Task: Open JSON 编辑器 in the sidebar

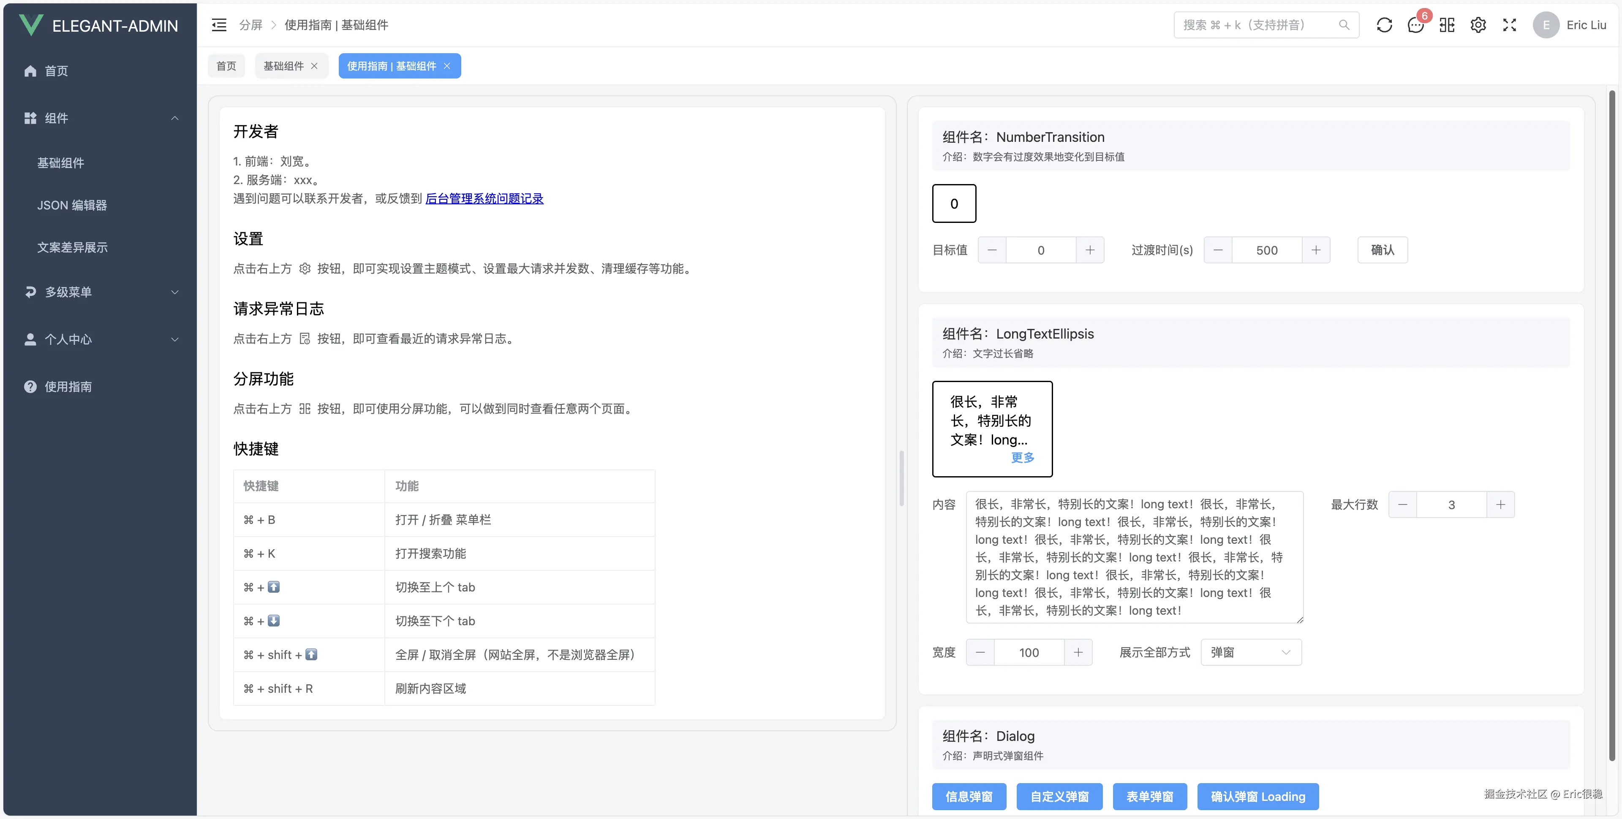Action: tap(72, 205)
